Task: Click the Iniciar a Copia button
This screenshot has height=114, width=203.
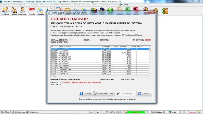Action: [126, 93]
